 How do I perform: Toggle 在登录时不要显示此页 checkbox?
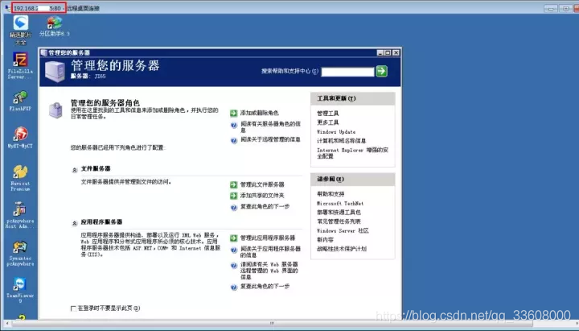coord(73,308)
